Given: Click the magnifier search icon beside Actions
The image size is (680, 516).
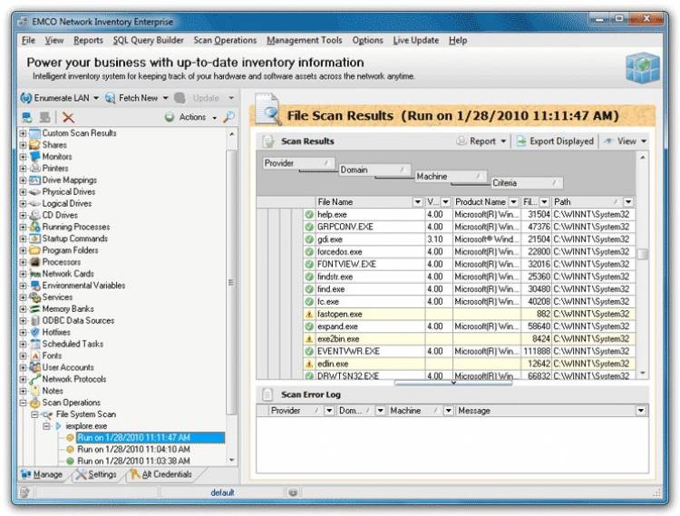Looking at the screenshot, I should pyautogui.click(x=228, y=117).
